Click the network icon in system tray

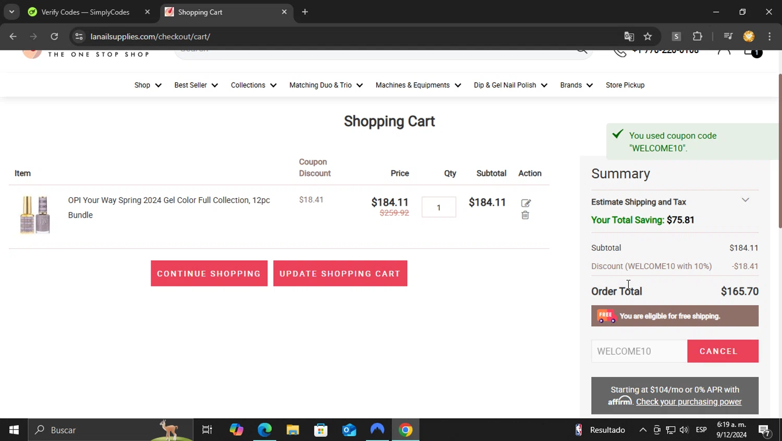click(670, 430)
